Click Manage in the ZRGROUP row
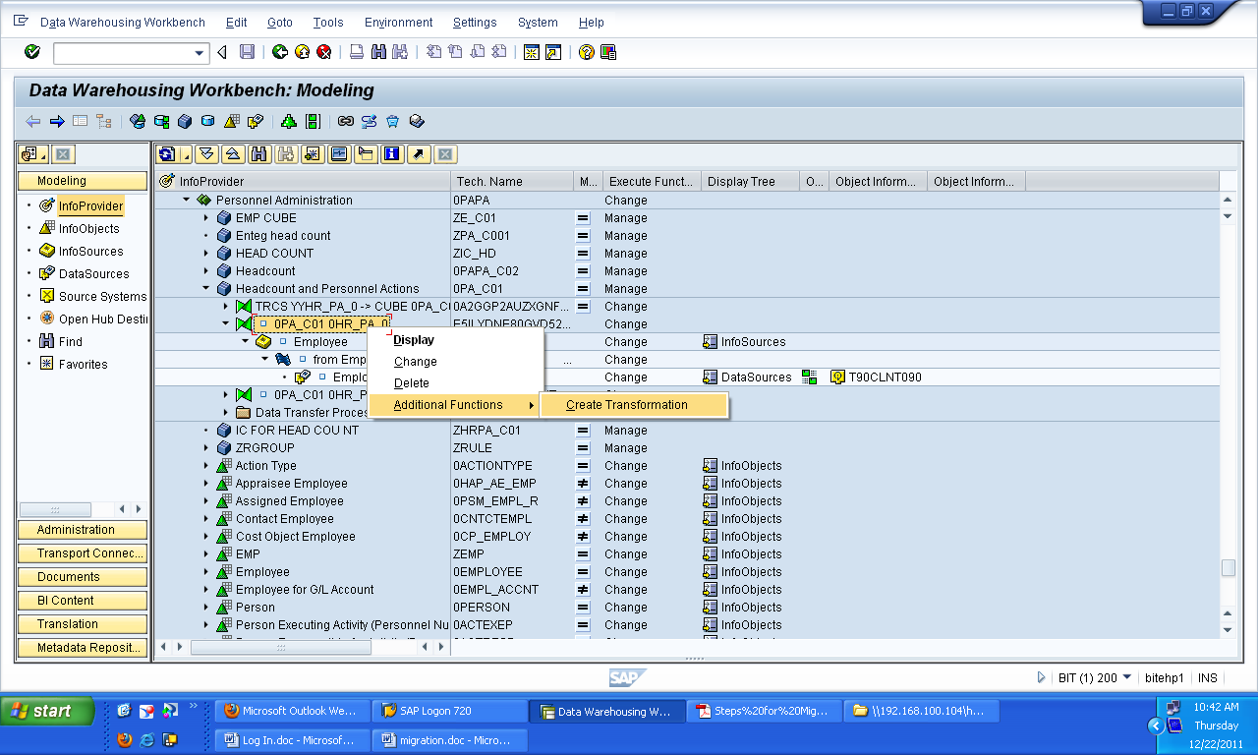 click(626, 448)
